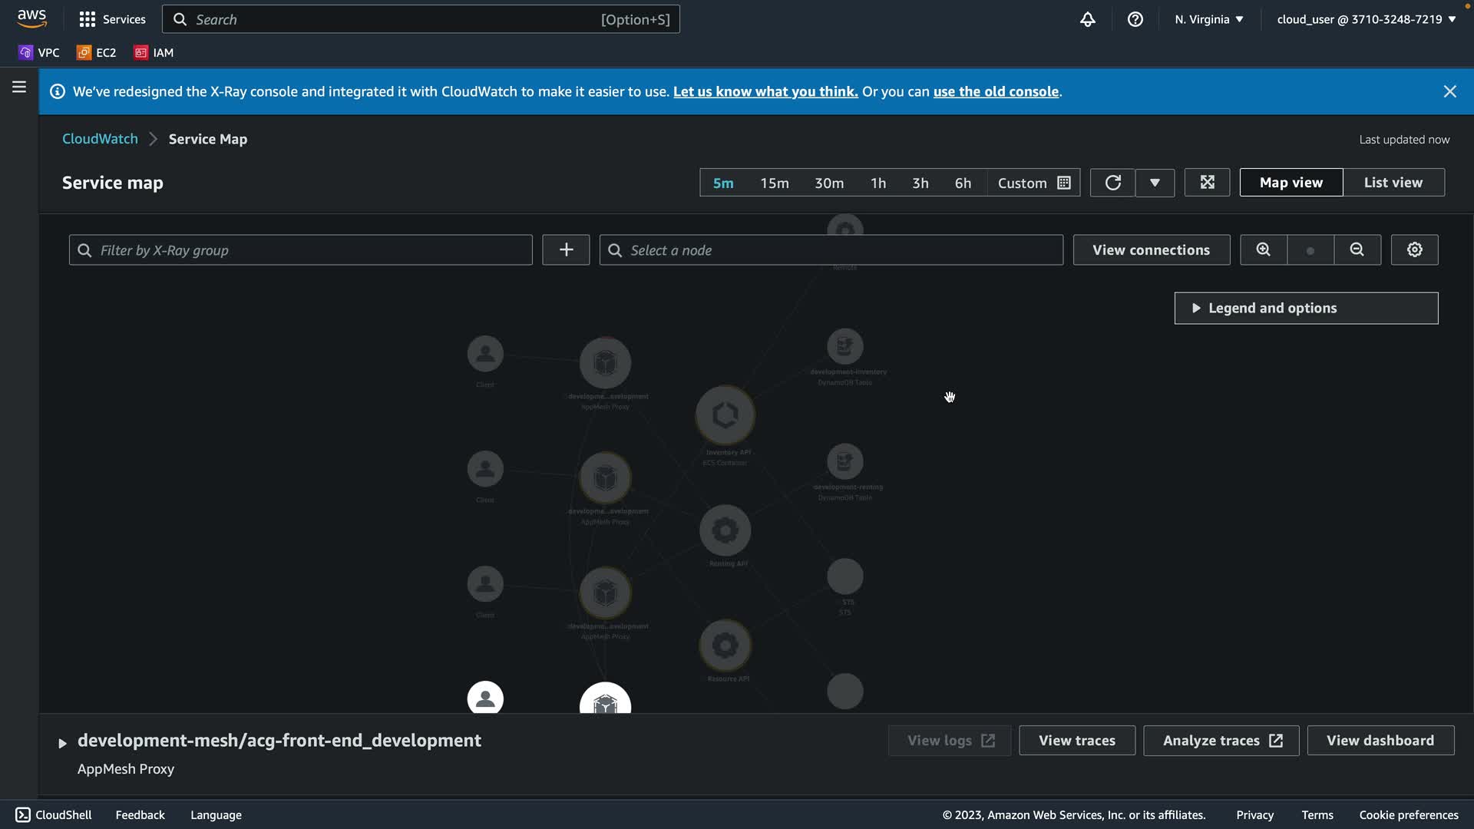This screenshot has height=829, width=1474.
Task: Click the View traces button
Action: click(1076, 741)
